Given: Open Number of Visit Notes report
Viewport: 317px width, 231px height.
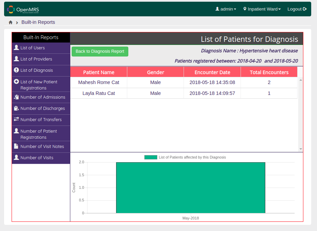Looking at the screenshot, I should 41,147.
